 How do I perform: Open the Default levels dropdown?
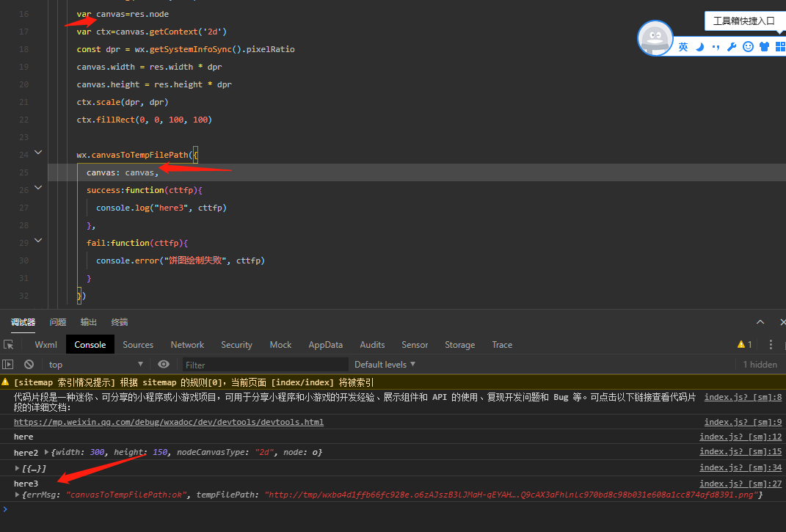[x=385, y=365]
